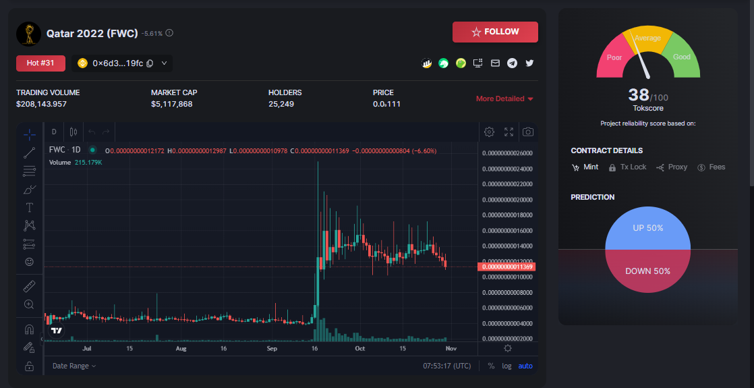Click the MARKET CAP value $5,117,868
Viewport: 754px width, 388px height.
[x=172, y=104]
